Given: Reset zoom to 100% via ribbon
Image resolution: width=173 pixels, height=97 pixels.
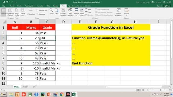Looking at the screenshot, I should (x=56, y=11).
